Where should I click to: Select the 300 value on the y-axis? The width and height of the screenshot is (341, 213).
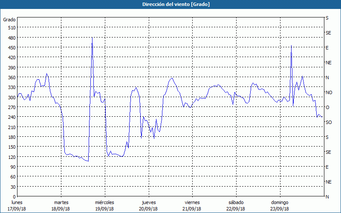tap(12, 98)
